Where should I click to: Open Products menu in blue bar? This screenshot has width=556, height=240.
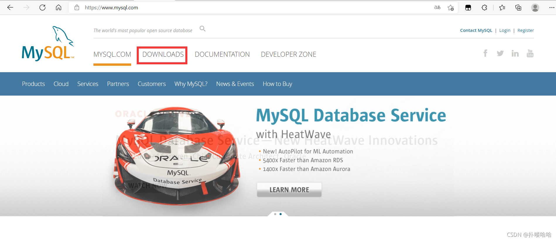click(x=33, y=84)
